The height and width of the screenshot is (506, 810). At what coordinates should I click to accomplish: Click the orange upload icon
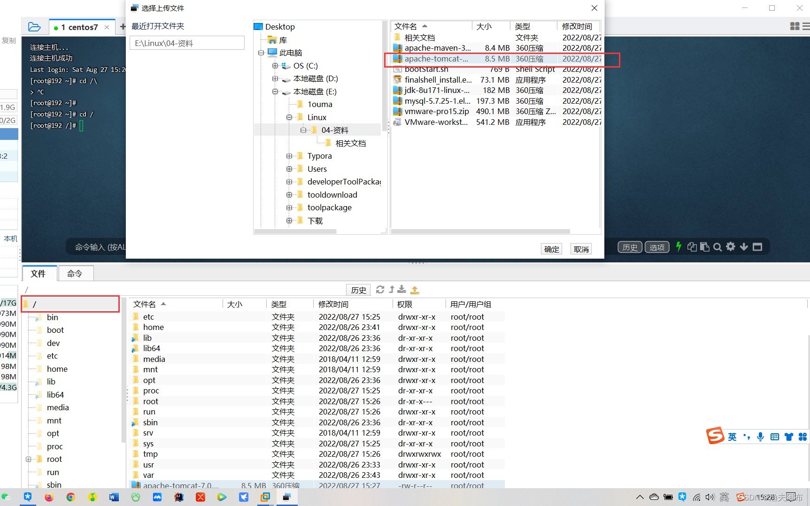click(x=415, y=290)
